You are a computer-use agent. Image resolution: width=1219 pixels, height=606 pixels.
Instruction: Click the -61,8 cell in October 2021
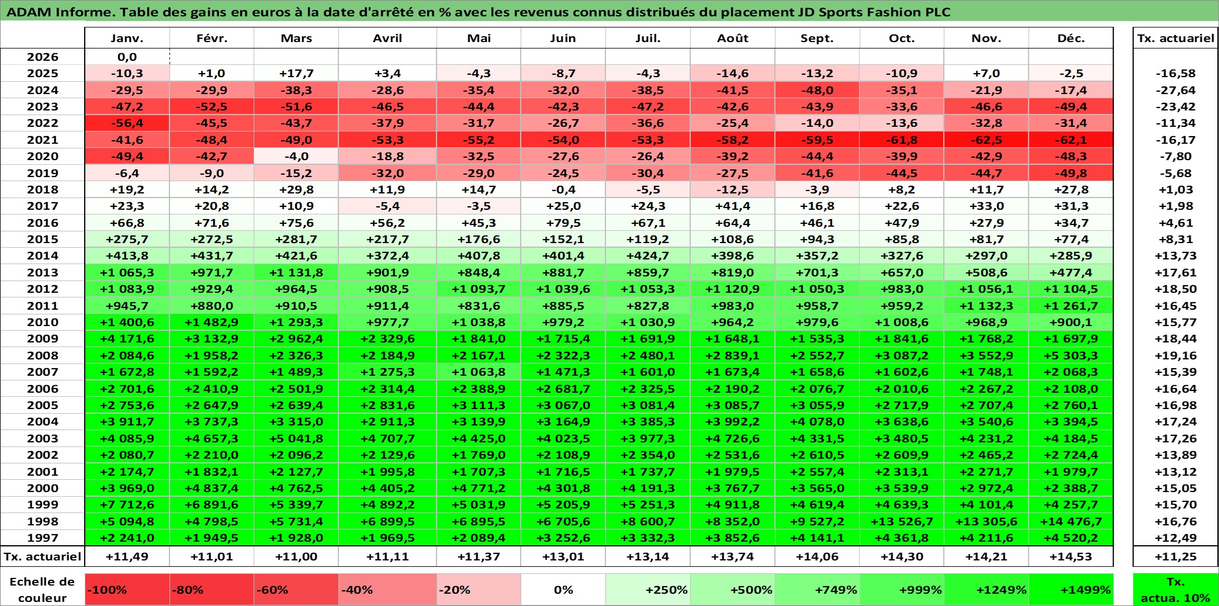pyautogui.click(x=902, y=140)
